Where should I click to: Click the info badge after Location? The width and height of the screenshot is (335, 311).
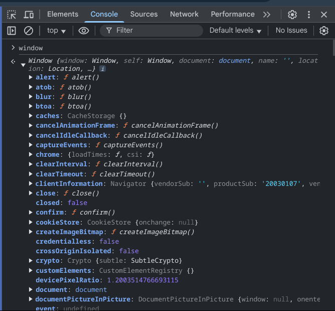[102, 69]
